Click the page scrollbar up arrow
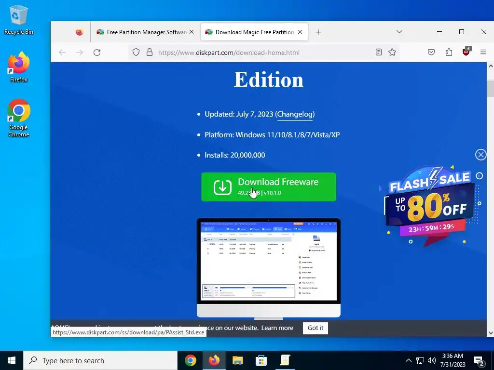This screenshot has width=494, height=370. click(x=490, y=66)
